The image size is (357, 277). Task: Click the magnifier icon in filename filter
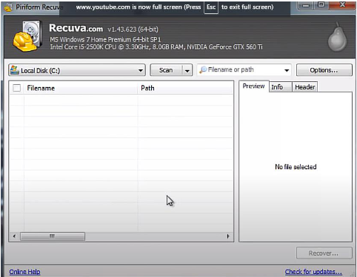click(203, 69)
